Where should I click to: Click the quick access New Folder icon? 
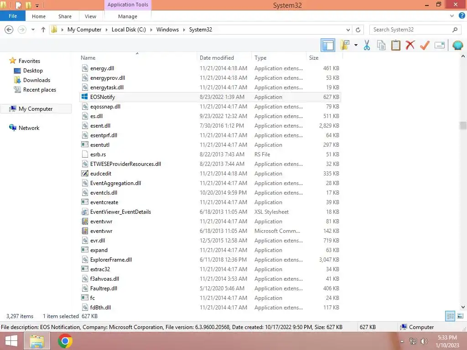pyautogui.click(x=29, y=5)
